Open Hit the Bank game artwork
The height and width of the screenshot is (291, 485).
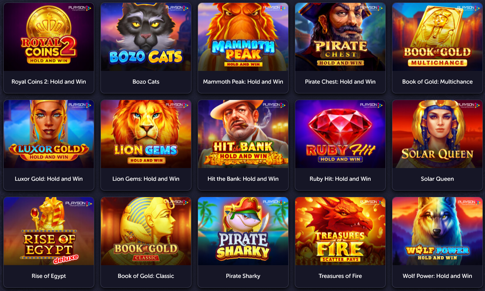[x=243, y=134]
